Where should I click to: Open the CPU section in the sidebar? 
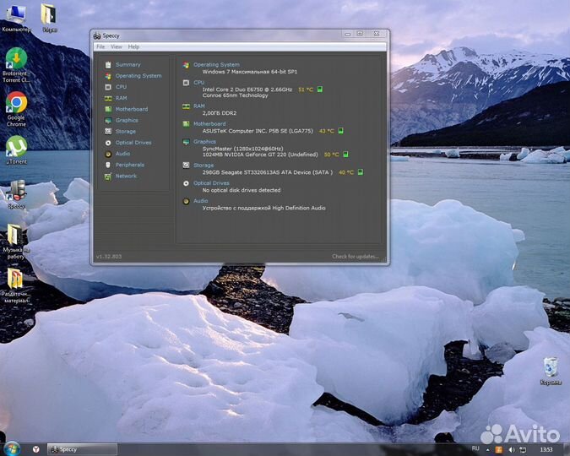point(121,87)
